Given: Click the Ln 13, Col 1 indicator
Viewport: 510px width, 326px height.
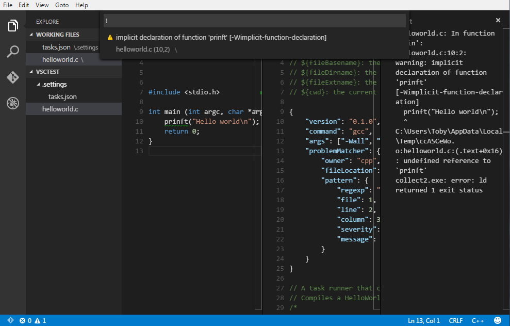Looking at the screenshot, I should pos(423,320).
